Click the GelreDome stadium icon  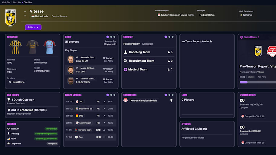10,82
